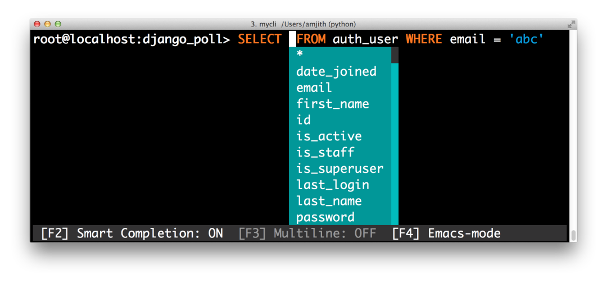Image resolution: width=607 pixels, height=284 pixels.
Task: Pick last_name from the suggestions
Action: click(340, 201)
